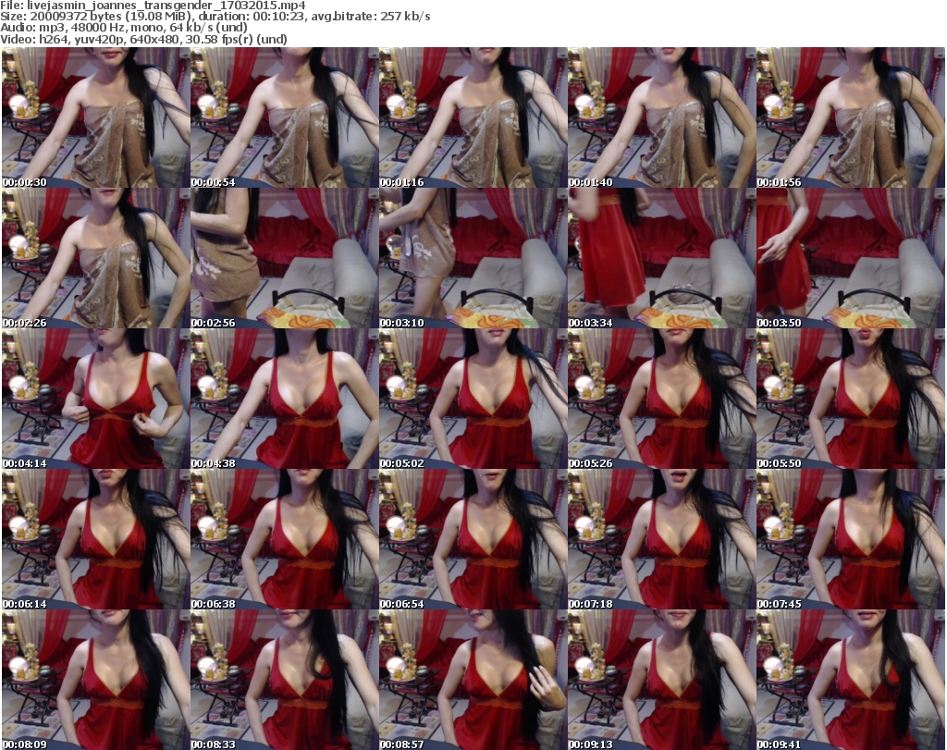Select the 00:08:57 thumbnail

pos(473,681)
